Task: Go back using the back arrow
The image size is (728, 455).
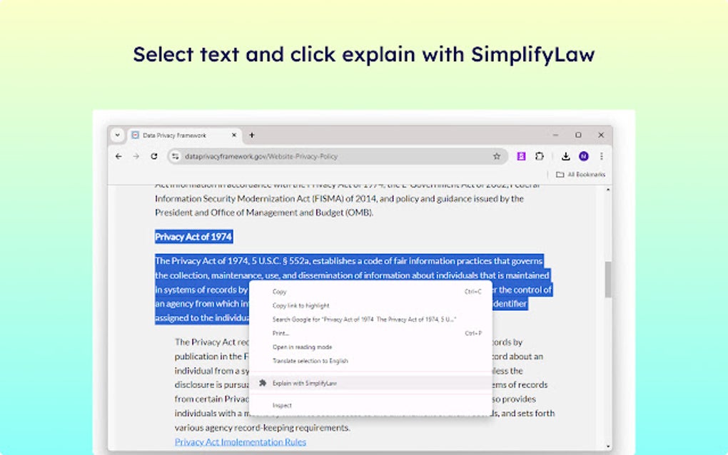Action: (x=118, y=156)
